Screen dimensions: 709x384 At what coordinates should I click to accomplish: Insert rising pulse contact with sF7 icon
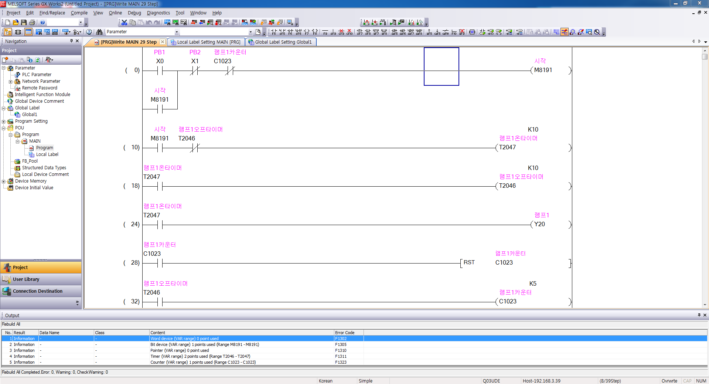[360, 32]
